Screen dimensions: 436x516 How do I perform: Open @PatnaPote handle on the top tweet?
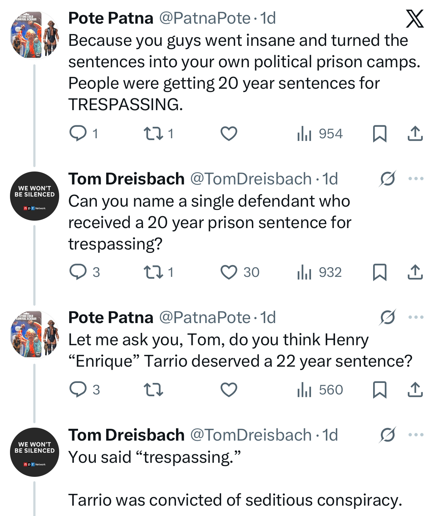point(205,18)
